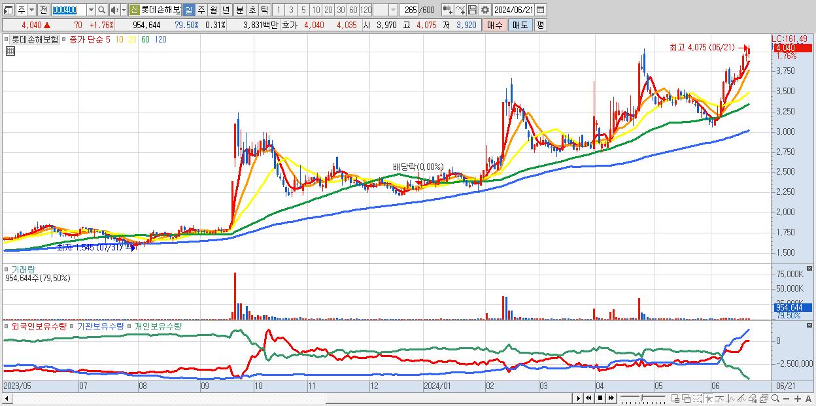
Task: Click the add candle indicator icon
Action: coord(447,10)
